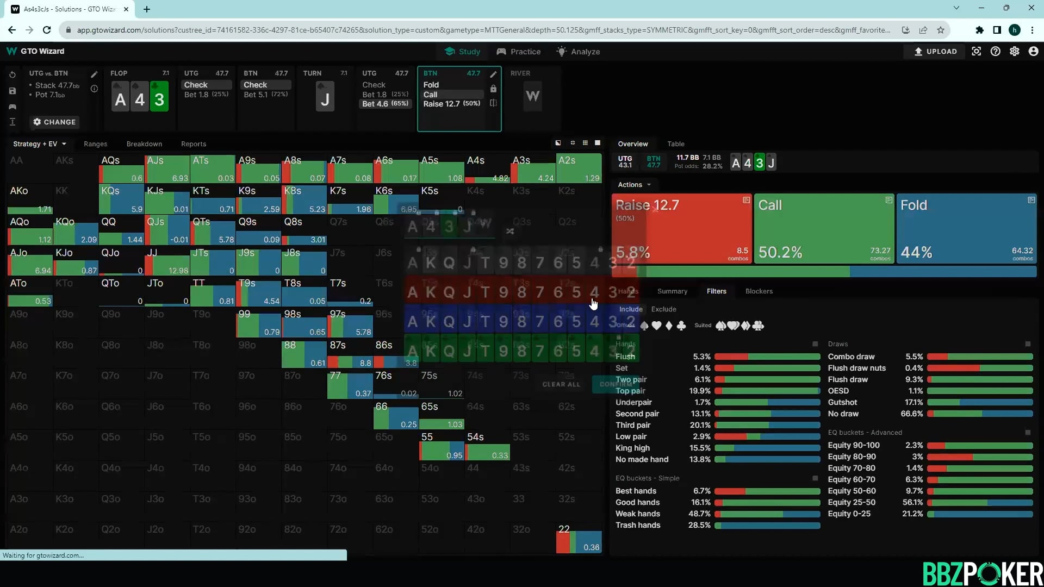Switch filter mode to Exclude
This screenshot has height=587, width=1044.
tap(663, 309)
